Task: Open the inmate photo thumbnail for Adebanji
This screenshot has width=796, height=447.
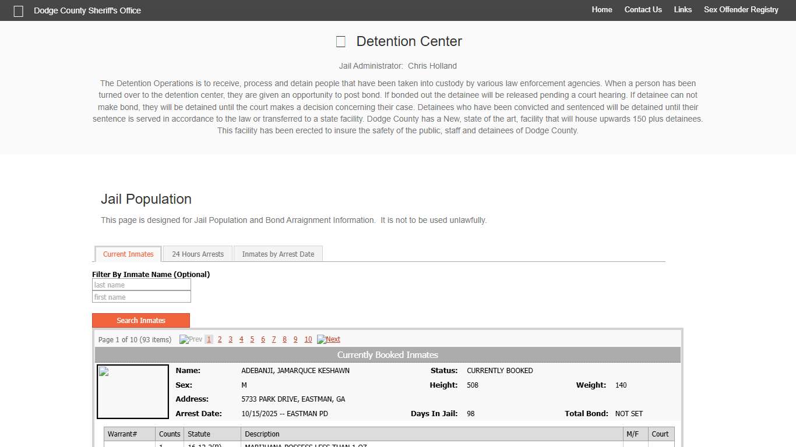Action: 132,391
